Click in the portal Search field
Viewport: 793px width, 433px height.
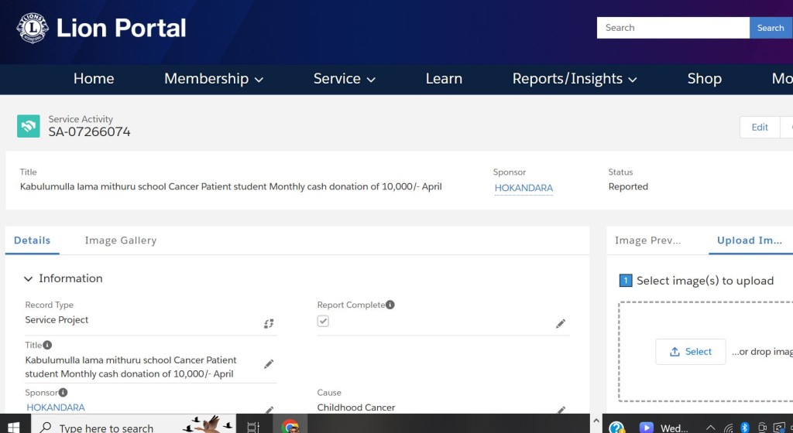point(673,28)
